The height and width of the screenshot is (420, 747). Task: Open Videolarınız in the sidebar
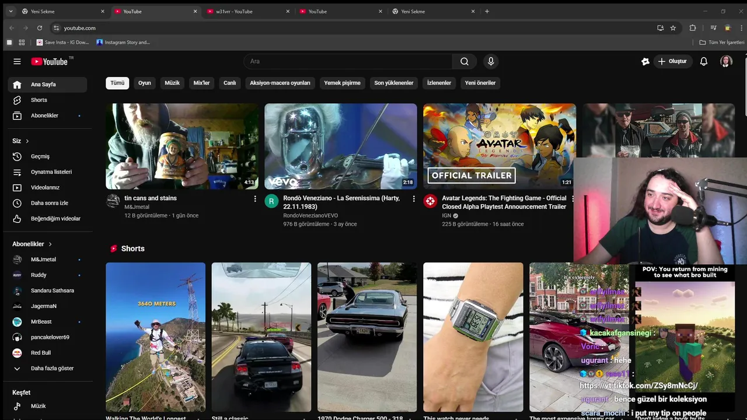(x=47, y=187)
